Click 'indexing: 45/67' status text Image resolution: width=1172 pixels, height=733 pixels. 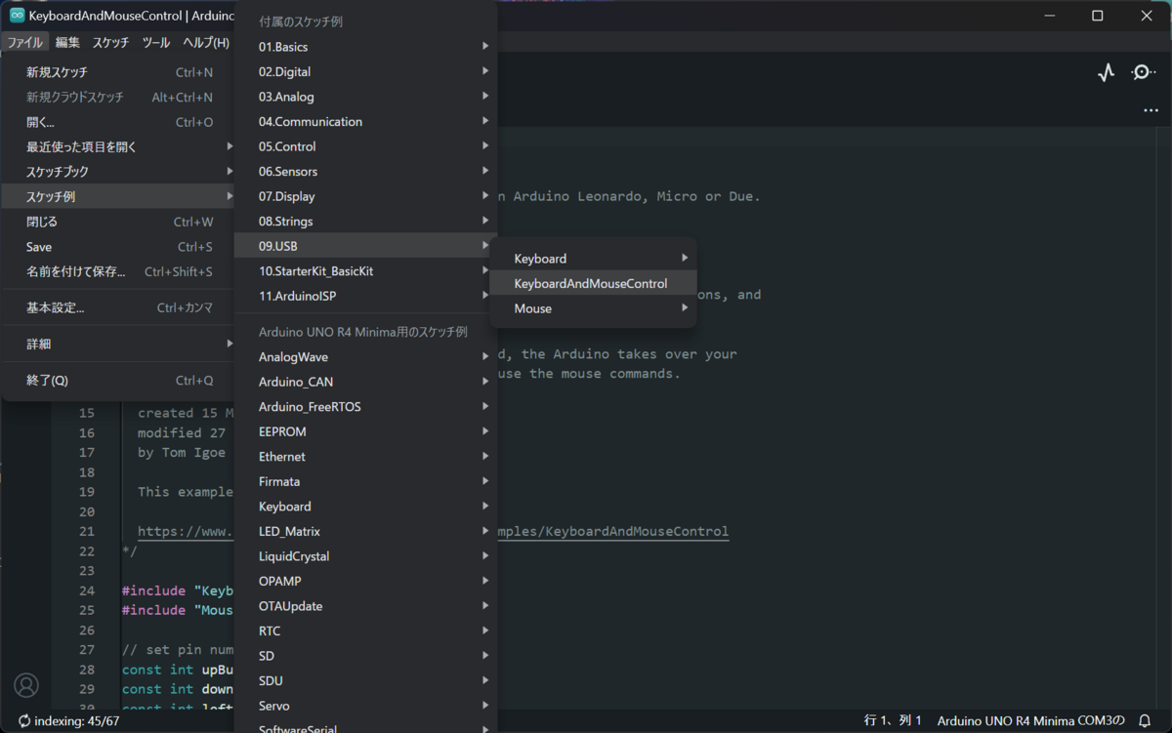pos(76,720)
